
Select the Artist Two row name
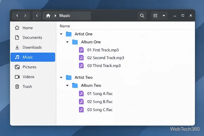point(83,78)
